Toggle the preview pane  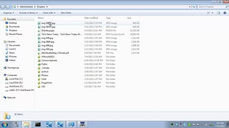pos(219,13)
